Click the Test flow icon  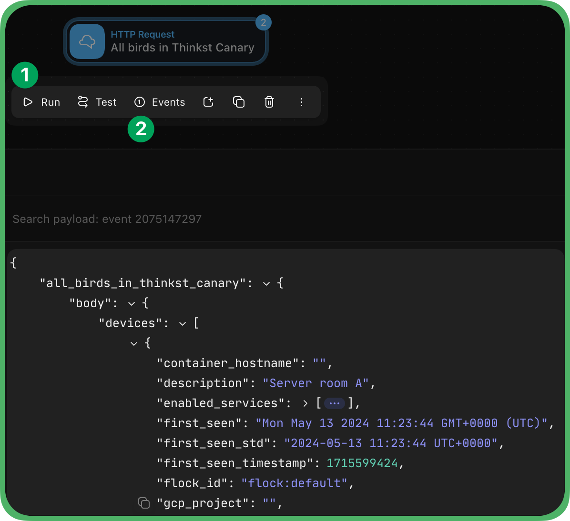point(83,102)
